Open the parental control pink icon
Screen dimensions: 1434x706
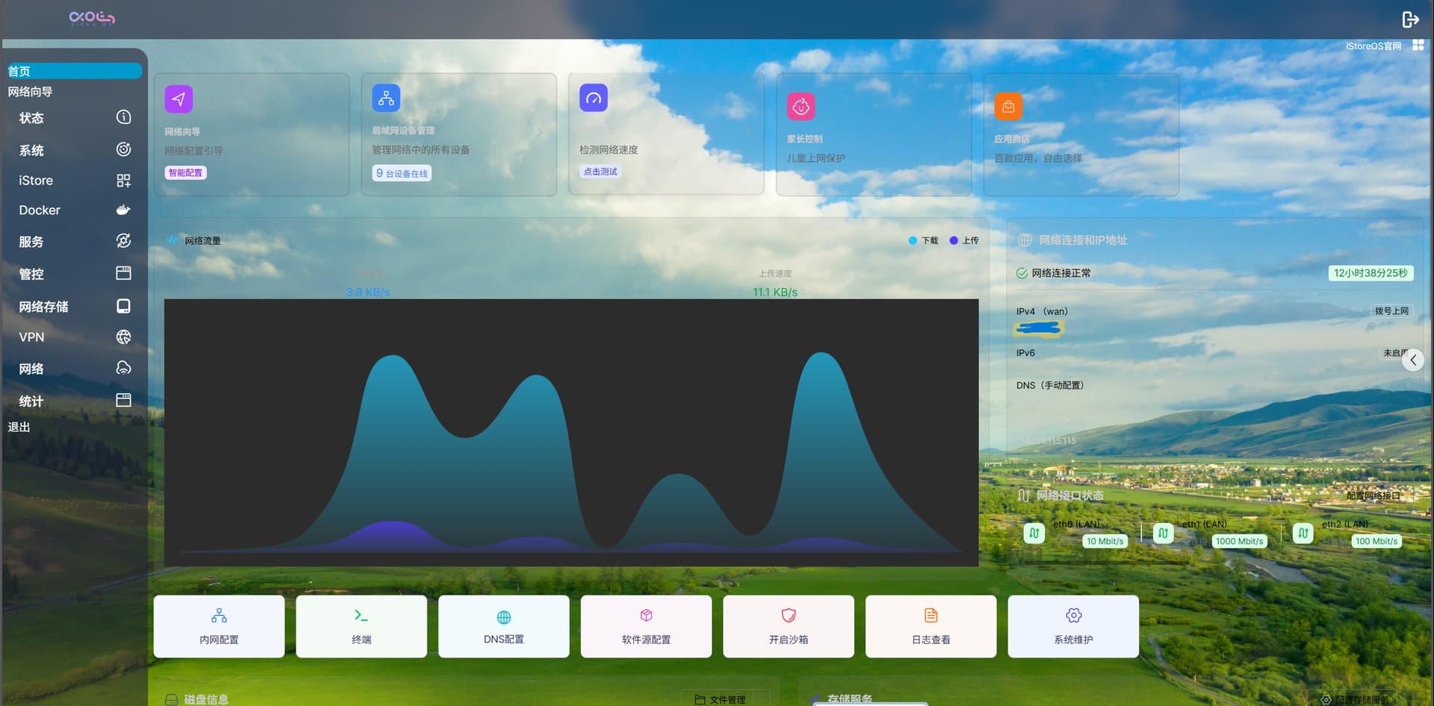tap(801, 107)
